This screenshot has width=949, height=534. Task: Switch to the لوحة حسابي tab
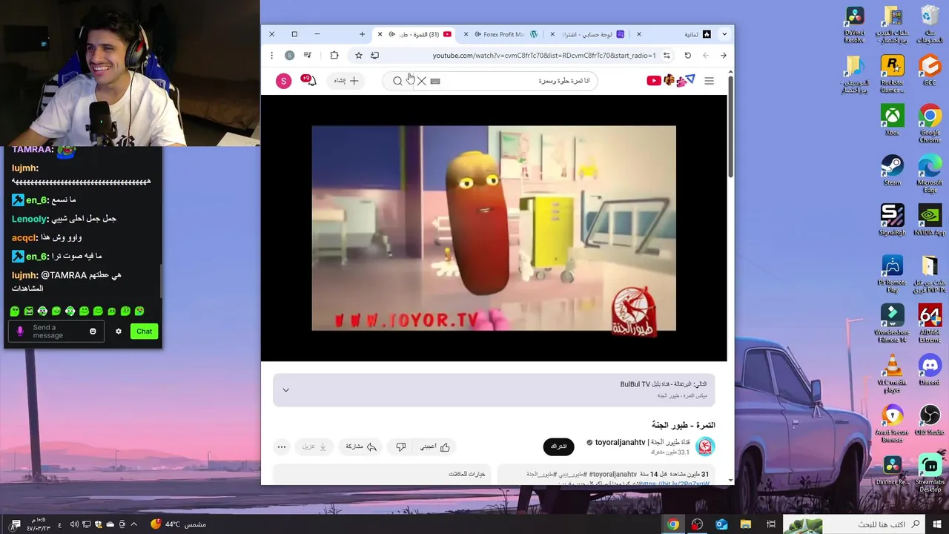pyautogui.click(x=593, y=34)
